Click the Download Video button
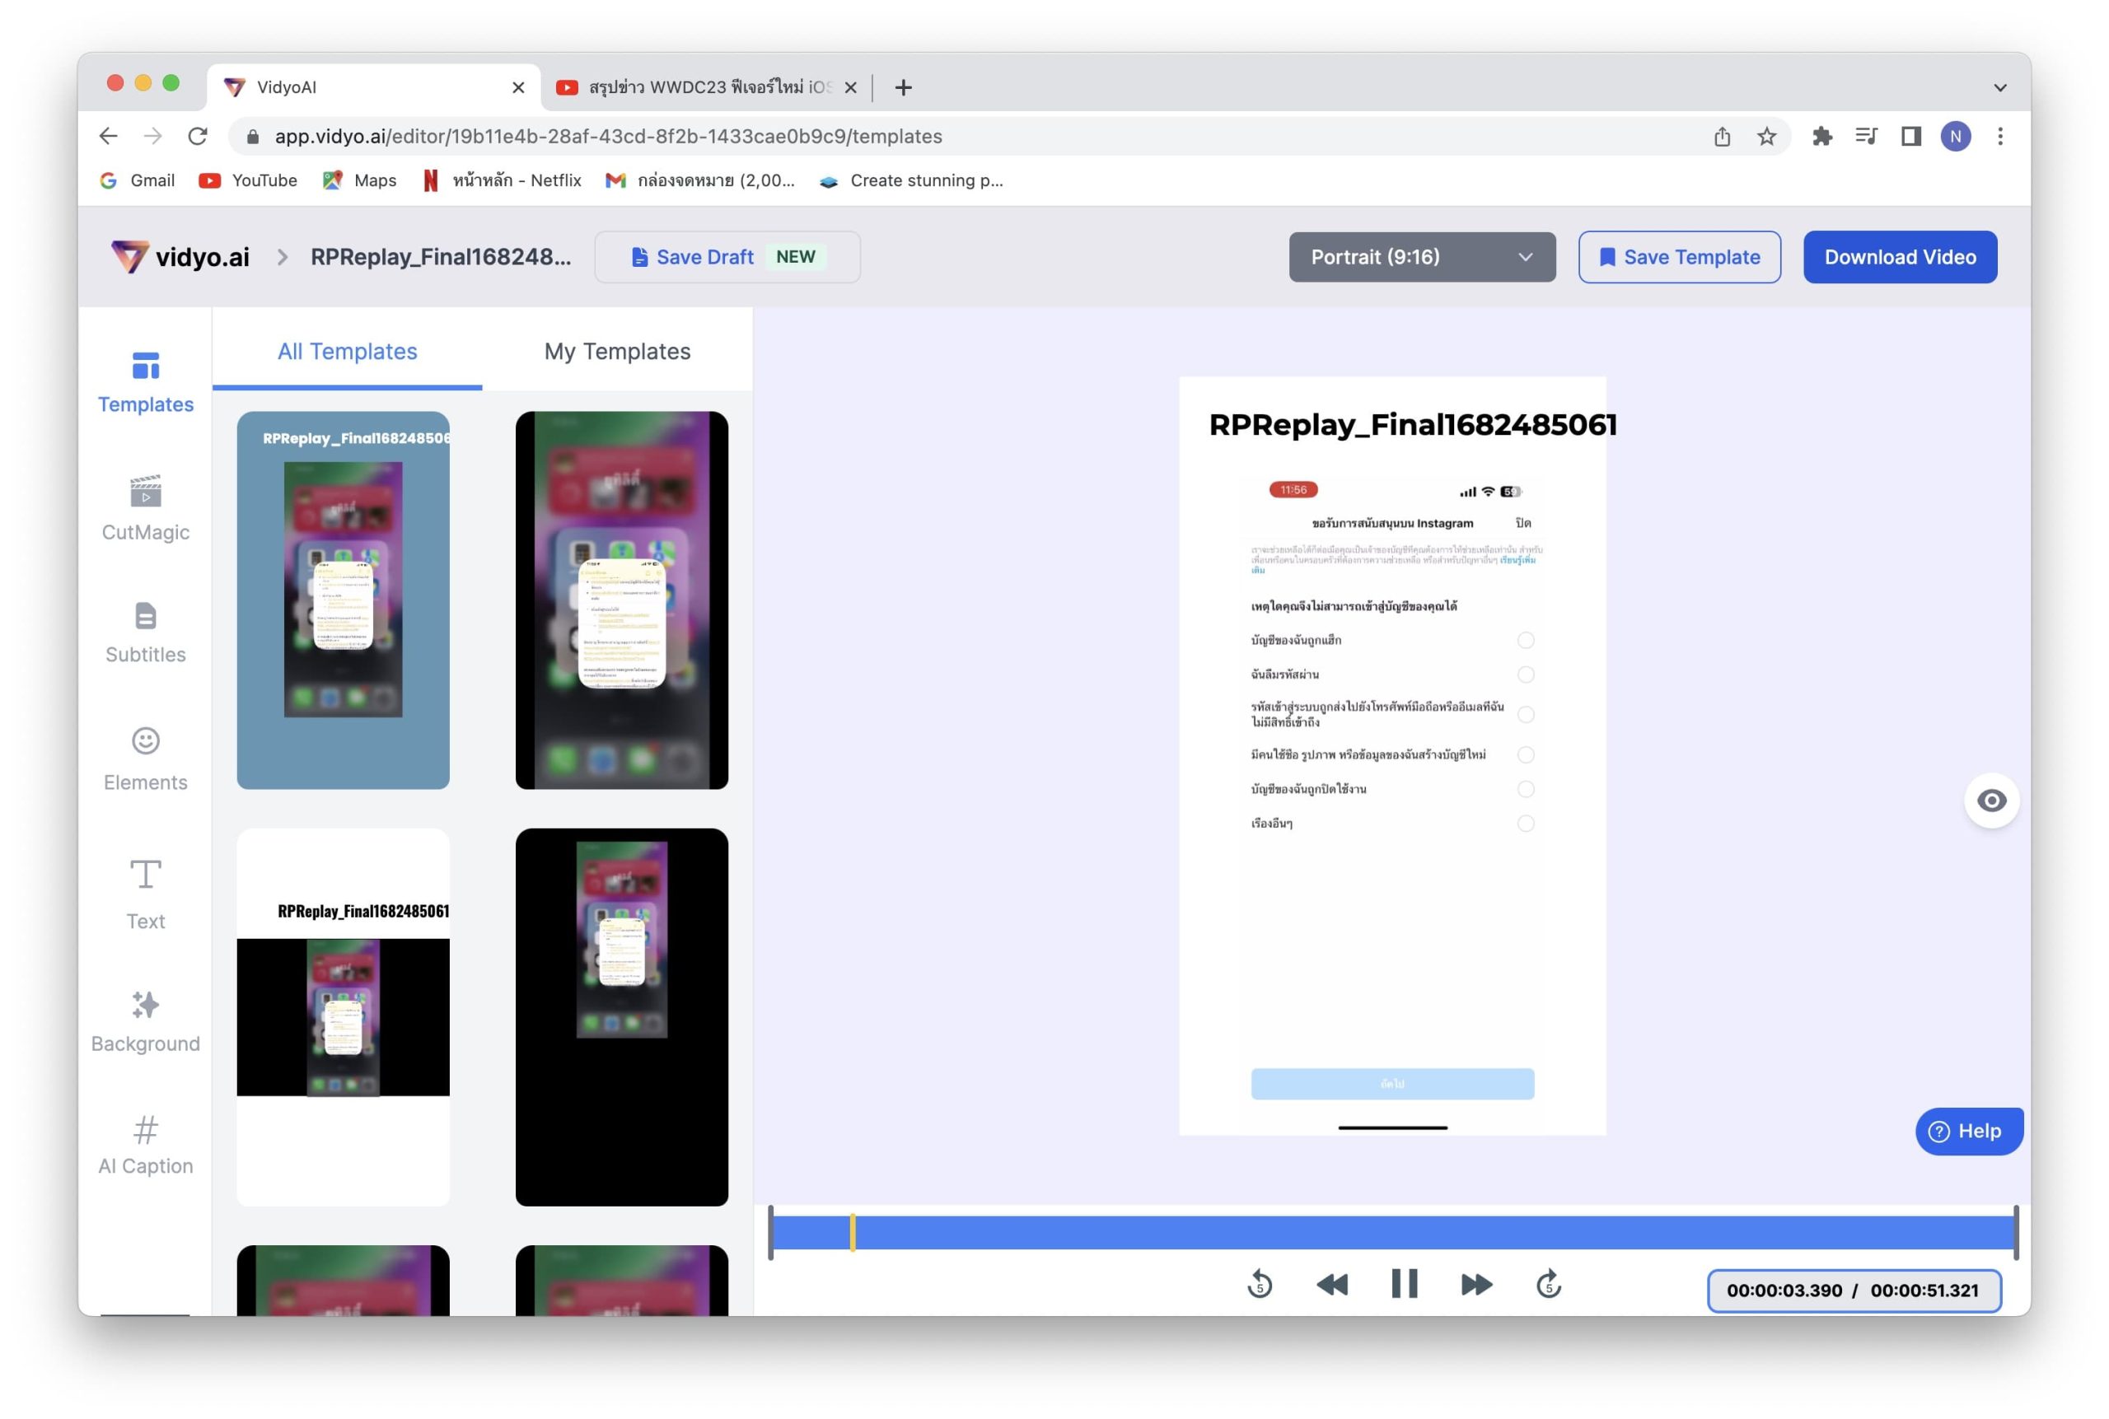Image resolution: width=2109 pixels, height=1419 pixels. tap(1899, 257)
